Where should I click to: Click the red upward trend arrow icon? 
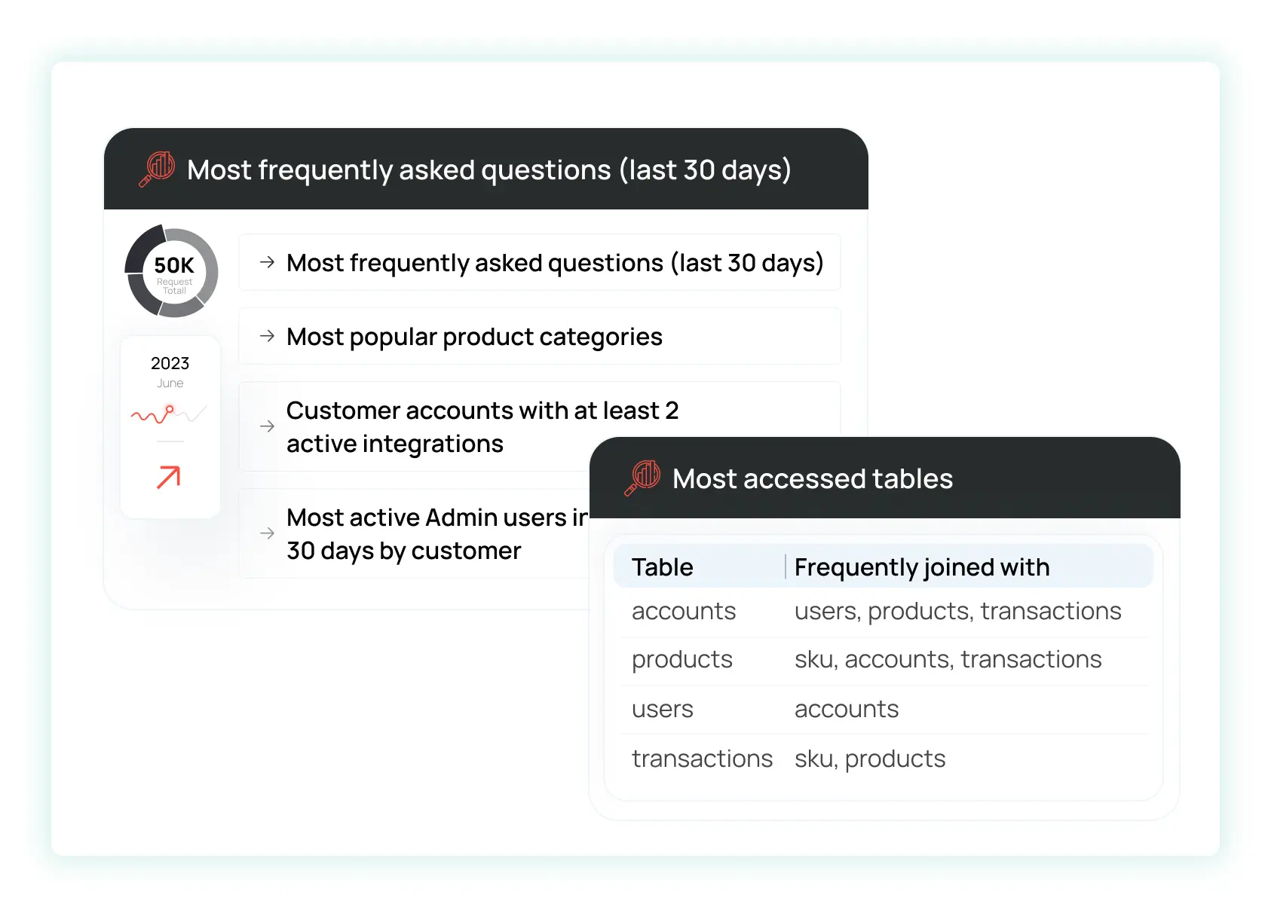point(169,477)
